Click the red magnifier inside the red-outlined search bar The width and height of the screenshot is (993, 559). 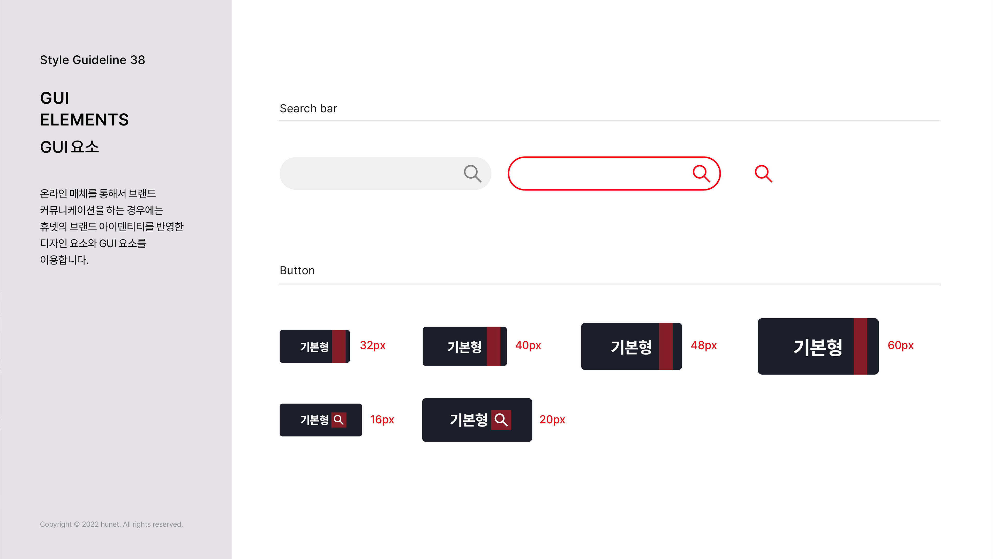(701, 174)
